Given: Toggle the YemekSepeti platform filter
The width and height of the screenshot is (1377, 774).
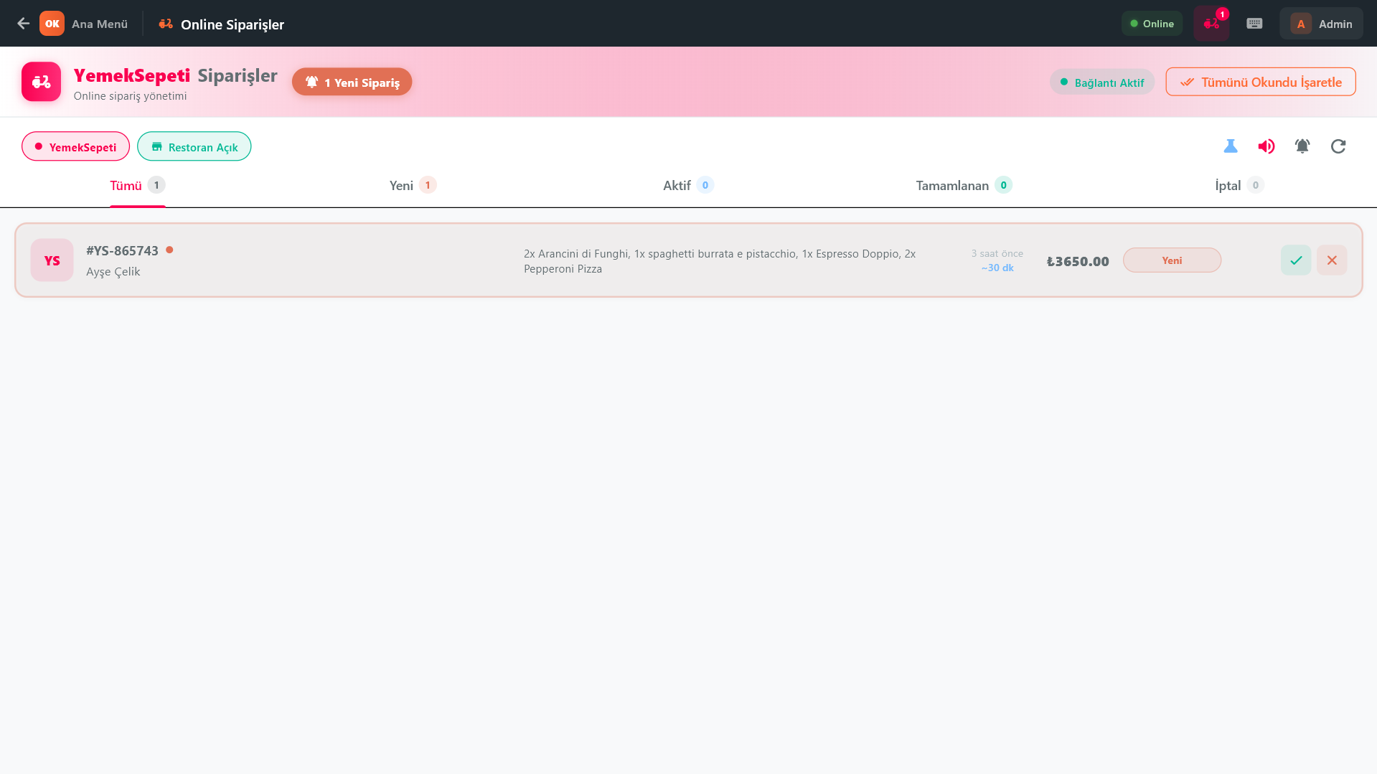Looking at the screenshot, I should point(75,146).
